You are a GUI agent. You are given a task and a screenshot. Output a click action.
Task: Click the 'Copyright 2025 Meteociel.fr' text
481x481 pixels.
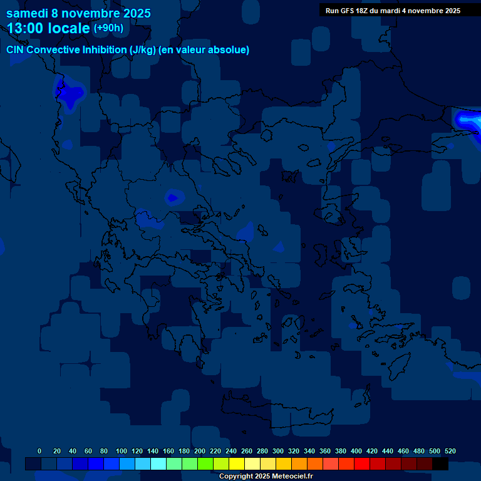click(x=266, y=476)
